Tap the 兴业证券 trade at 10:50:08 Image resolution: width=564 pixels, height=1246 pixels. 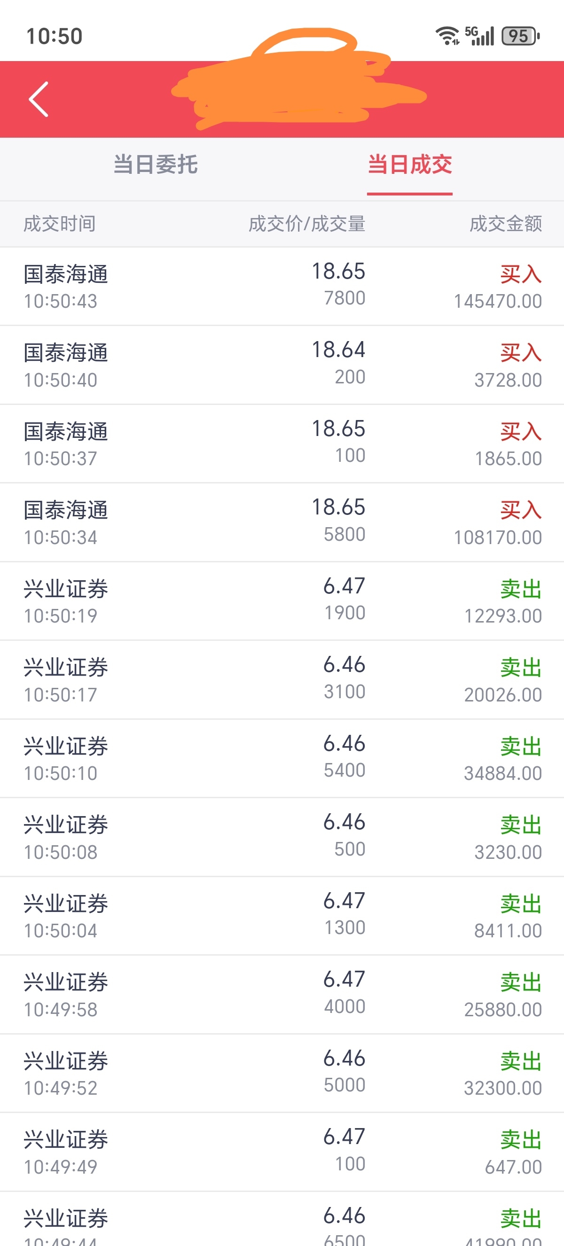pyautogui.click(x=282, y=837)
